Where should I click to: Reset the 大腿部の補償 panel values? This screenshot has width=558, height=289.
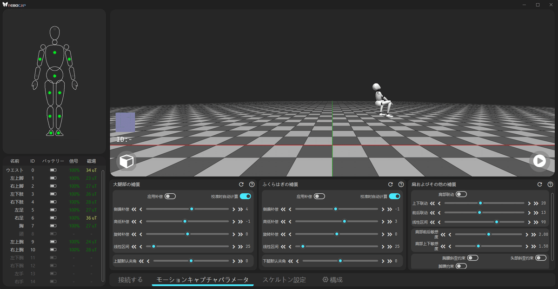241,184
